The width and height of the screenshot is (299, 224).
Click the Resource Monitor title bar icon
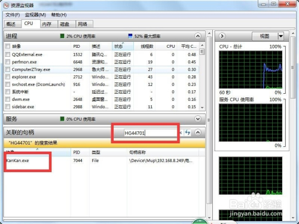click(7, 5)
